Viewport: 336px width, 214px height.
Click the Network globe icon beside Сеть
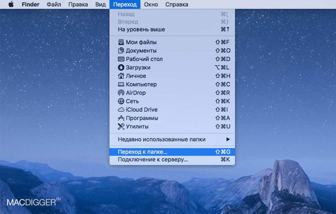(x=121, y=101)
